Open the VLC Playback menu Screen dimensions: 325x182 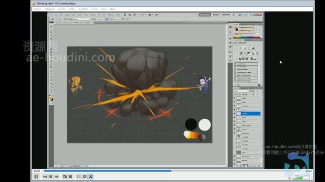(x=50, y=9)
